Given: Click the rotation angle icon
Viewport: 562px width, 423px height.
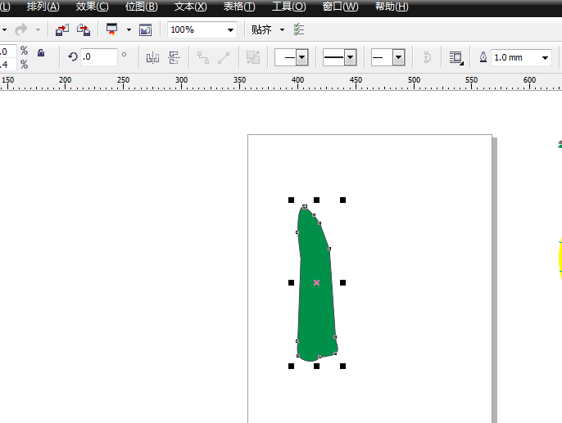Looking at the screenshot, I should (x=73, y=56).
